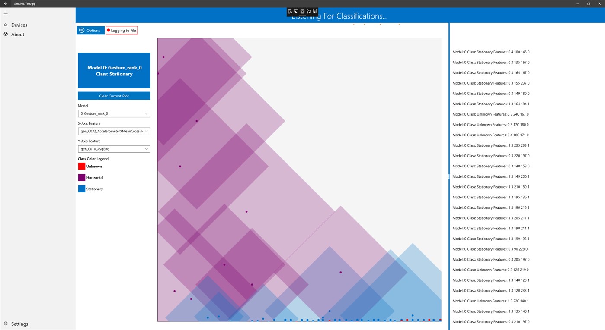Click the Settings gear icon
The image size is (605, 330).
click(6, 324)
